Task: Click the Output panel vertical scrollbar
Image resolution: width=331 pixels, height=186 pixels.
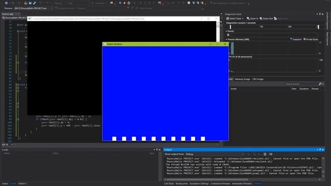Action: [x=323, y=167]
